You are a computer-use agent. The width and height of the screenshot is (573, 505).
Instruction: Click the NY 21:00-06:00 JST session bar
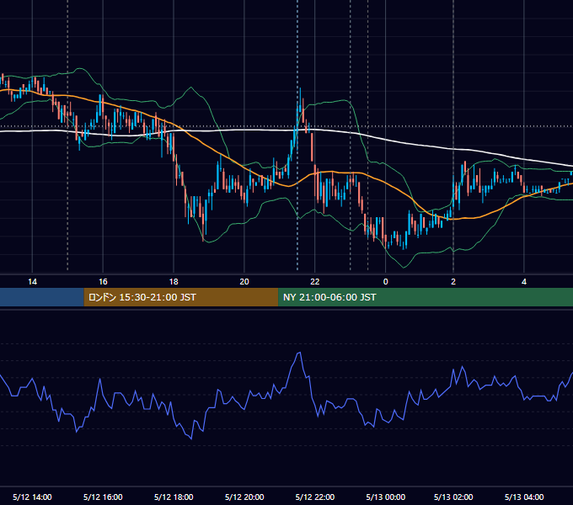[426, 297]
